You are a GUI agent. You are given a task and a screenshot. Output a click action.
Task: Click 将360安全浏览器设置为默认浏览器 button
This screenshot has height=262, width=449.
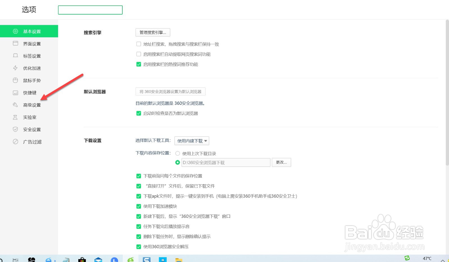[x=170, y=92]
